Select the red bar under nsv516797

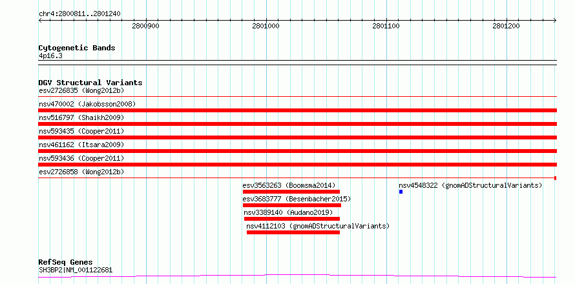tap(298, 124)
